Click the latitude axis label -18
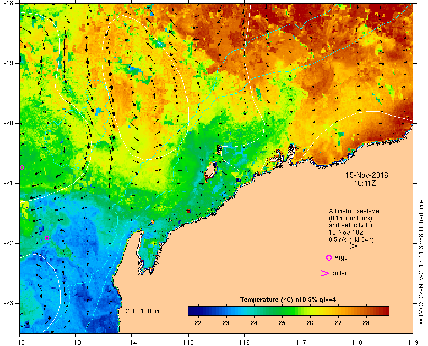This screenshot has height=346, width=428. (8, 3)
